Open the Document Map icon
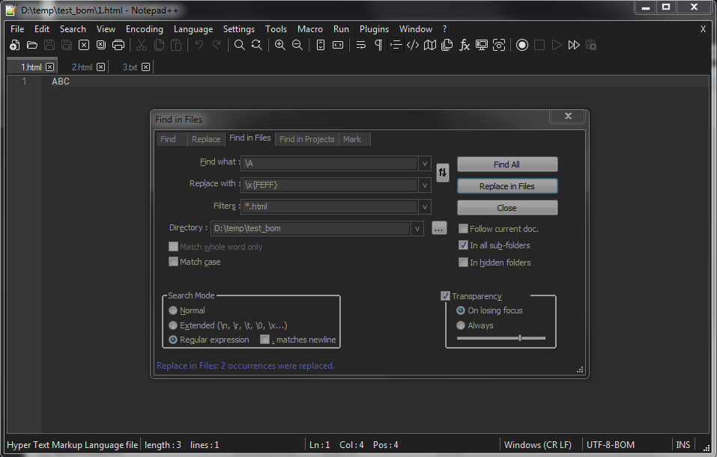 [x=430, y=45]
